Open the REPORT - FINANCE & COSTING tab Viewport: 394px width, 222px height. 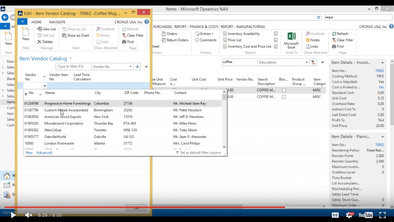196,27
